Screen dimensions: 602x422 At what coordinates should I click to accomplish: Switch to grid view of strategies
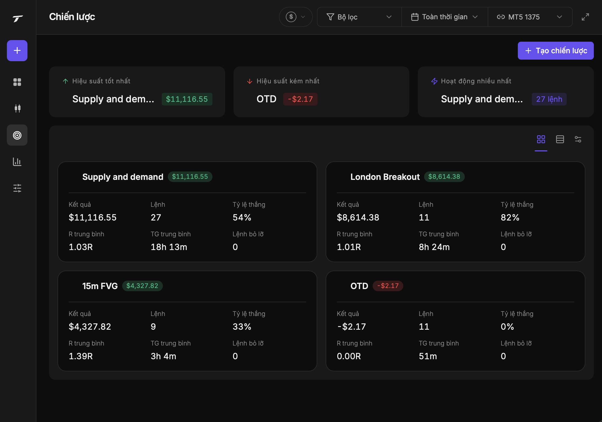541,139
